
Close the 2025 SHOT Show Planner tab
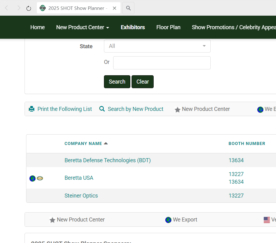tap(114, 8)
